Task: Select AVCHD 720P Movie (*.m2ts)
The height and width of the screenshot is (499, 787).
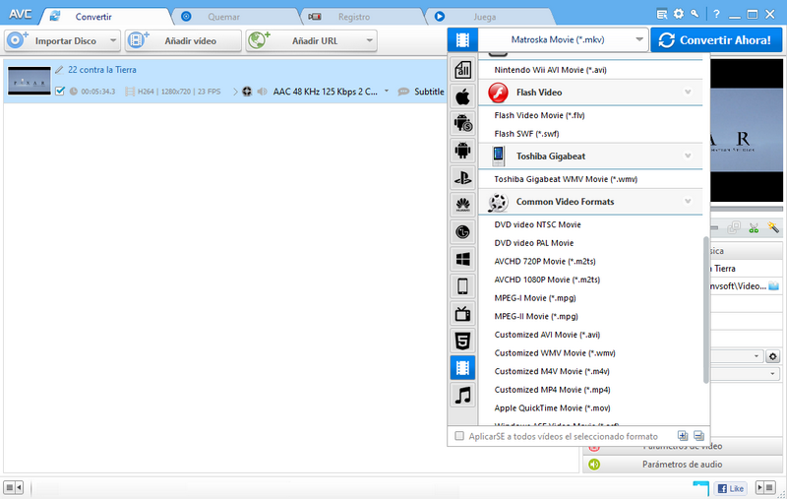Action: [545, 261]
